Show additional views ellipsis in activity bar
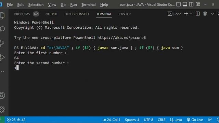 pyautogui.click(x=2, y=72)
